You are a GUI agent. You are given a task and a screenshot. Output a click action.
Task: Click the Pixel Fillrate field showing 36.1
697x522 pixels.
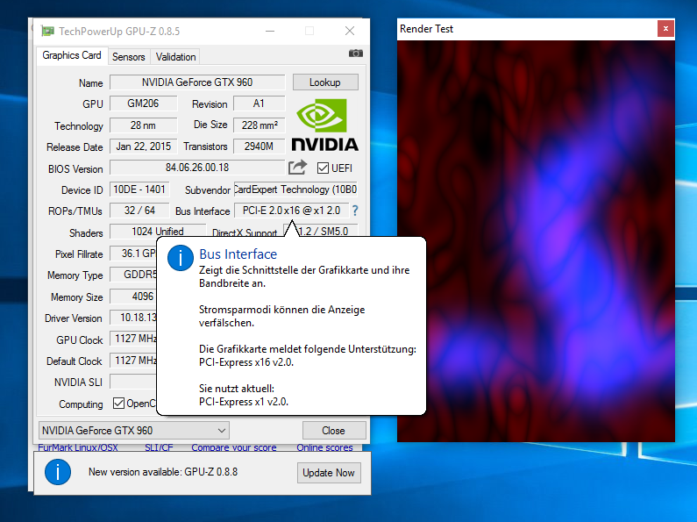(133, 254)
